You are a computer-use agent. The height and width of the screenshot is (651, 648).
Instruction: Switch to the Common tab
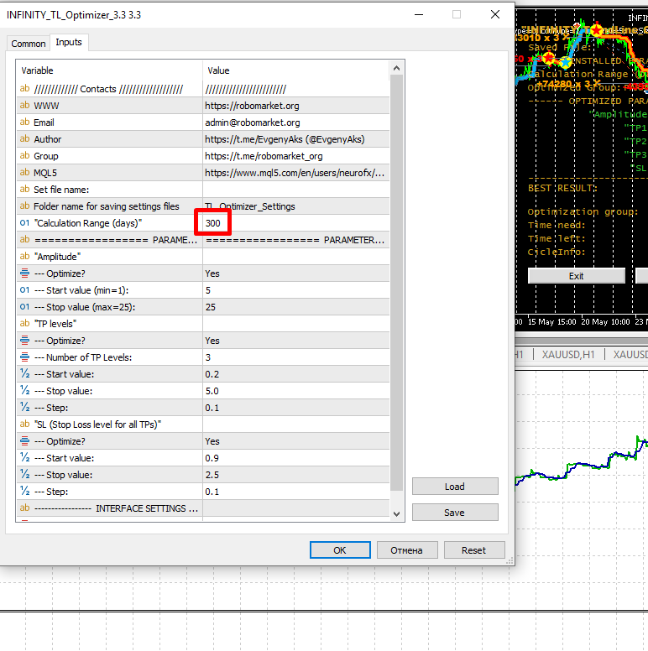(29, 44)
